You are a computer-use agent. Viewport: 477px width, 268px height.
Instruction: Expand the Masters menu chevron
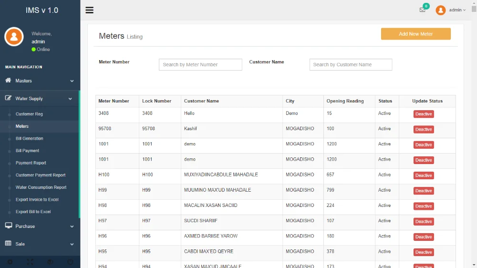pos(72,81)
